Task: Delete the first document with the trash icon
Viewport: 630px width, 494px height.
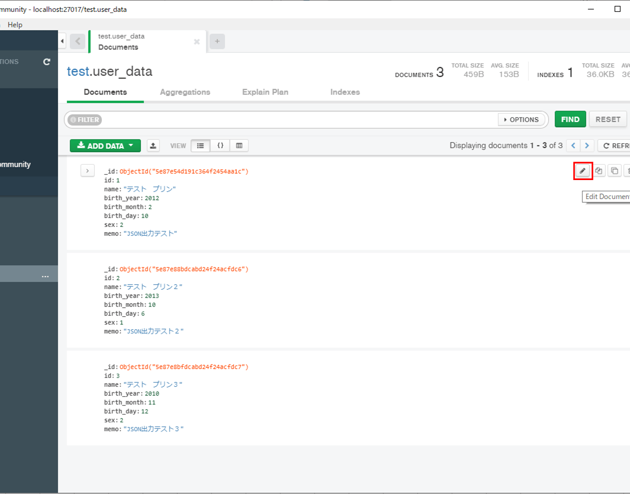Action: coord(627,171)
